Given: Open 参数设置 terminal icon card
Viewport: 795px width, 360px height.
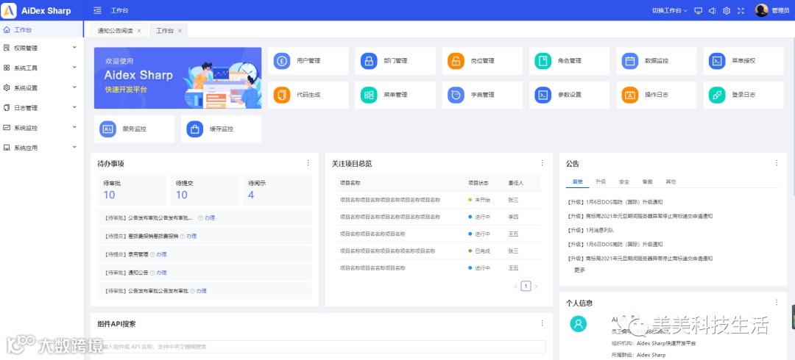Looking at the screenshot, I should tap(569, 95).
